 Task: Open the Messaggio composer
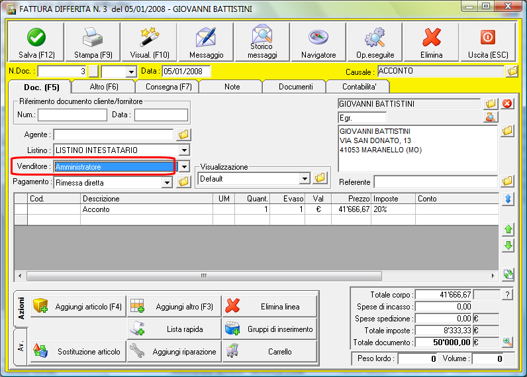(206, 42)
